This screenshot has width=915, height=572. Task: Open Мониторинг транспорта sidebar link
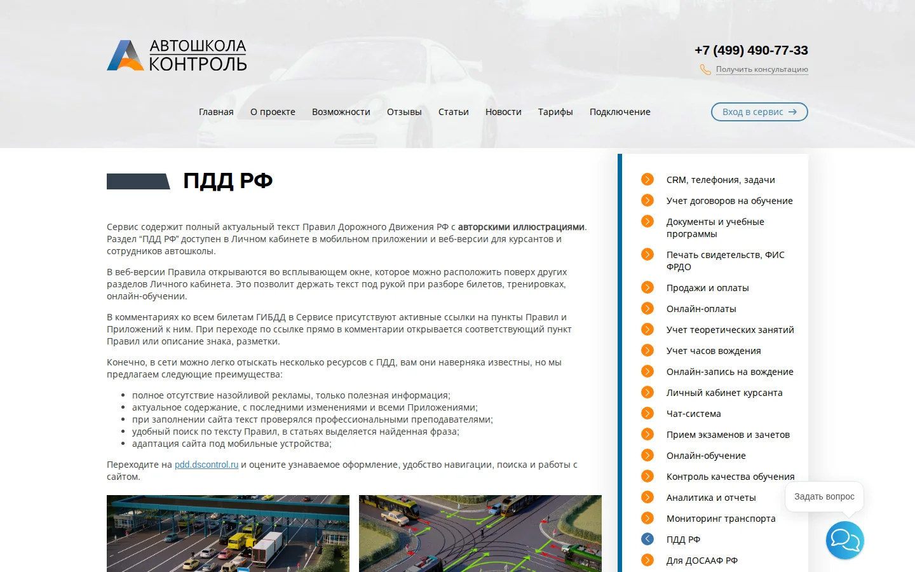[721, 519]
